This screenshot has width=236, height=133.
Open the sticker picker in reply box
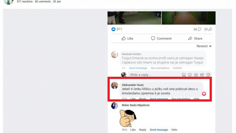[208, 75]
